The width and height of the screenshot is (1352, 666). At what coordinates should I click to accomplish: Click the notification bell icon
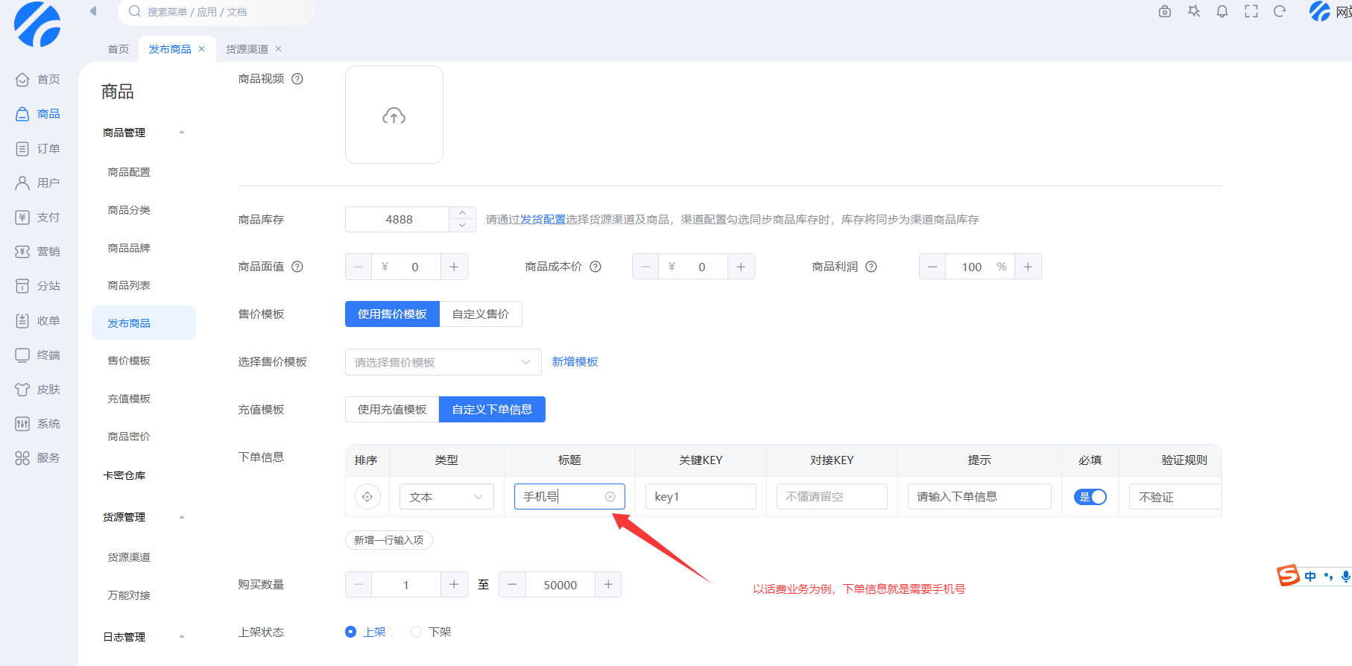pyautogui.click(x=1222, y=11)
